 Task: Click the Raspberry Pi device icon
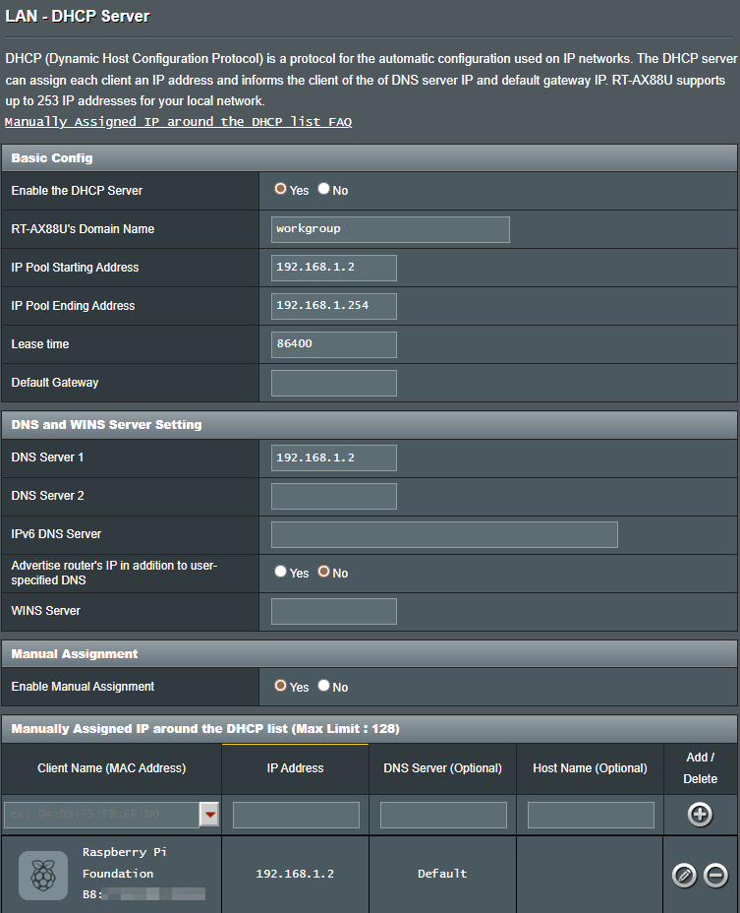(x=43, y=874)
